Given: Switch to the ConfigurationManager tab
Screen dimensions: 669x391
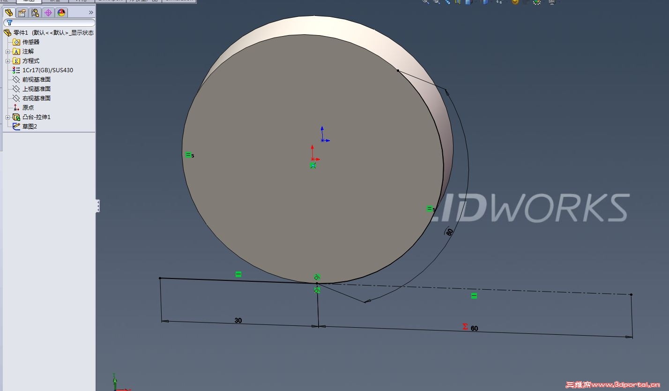Looking at the screenshot, I should (x=35, y=13).
